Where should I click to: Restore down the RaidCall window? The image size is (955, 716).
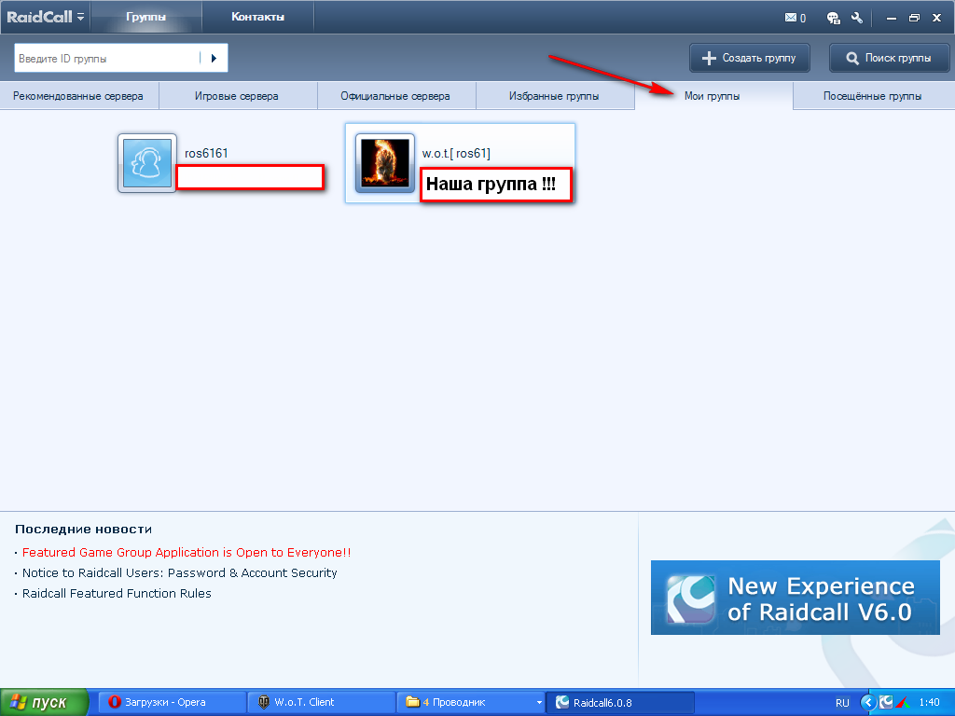914,19
